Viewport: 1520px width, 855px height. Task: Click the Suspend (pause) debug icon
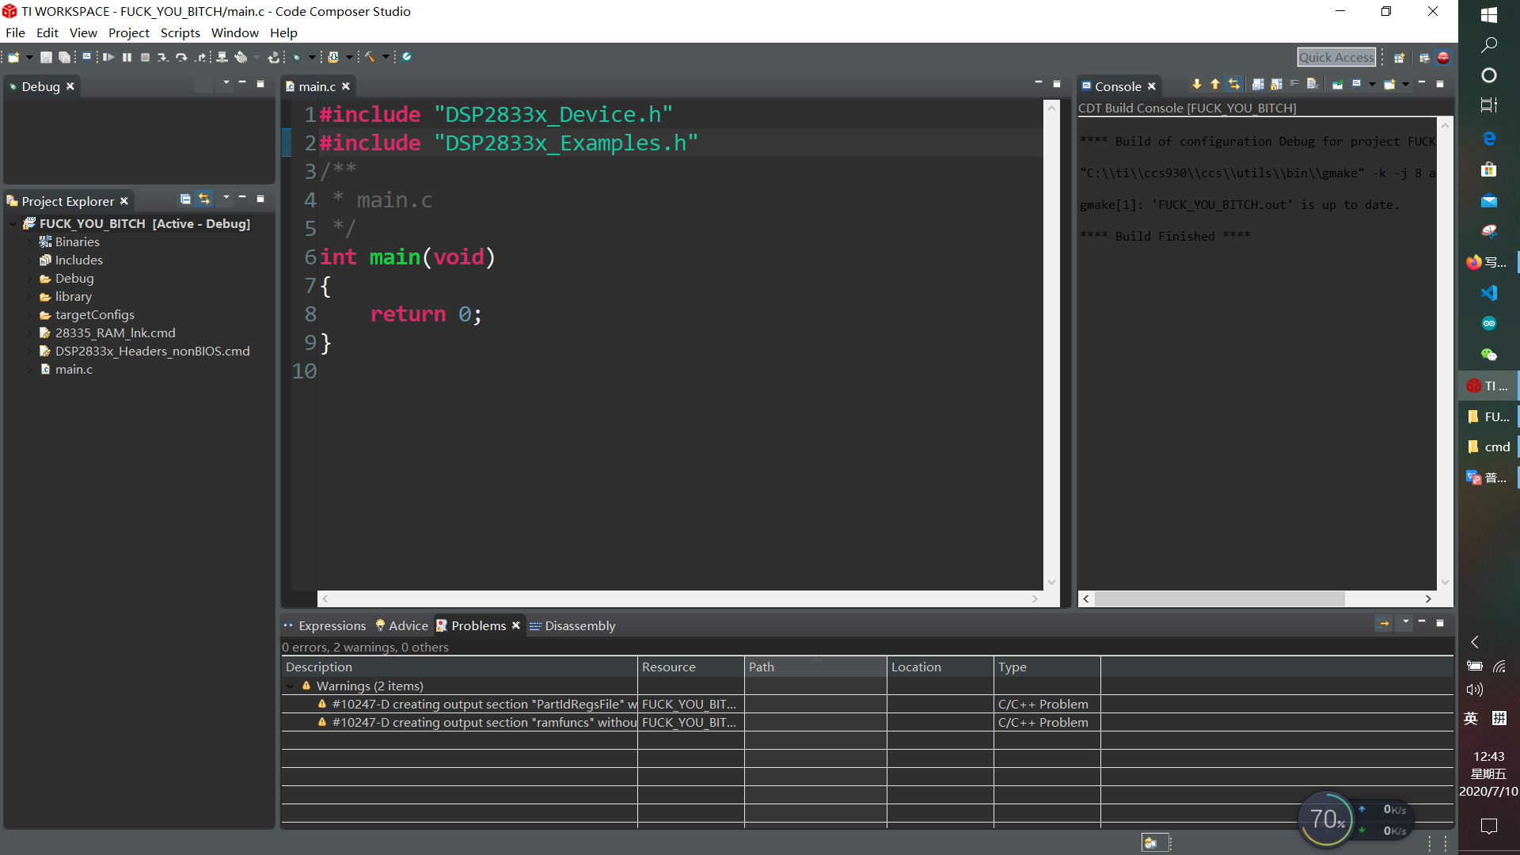(x=127, y=57)
